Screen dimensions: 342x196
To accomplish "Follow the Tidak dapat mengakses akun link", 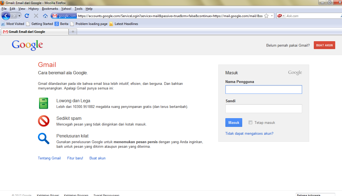I will [x=249, y=133].
